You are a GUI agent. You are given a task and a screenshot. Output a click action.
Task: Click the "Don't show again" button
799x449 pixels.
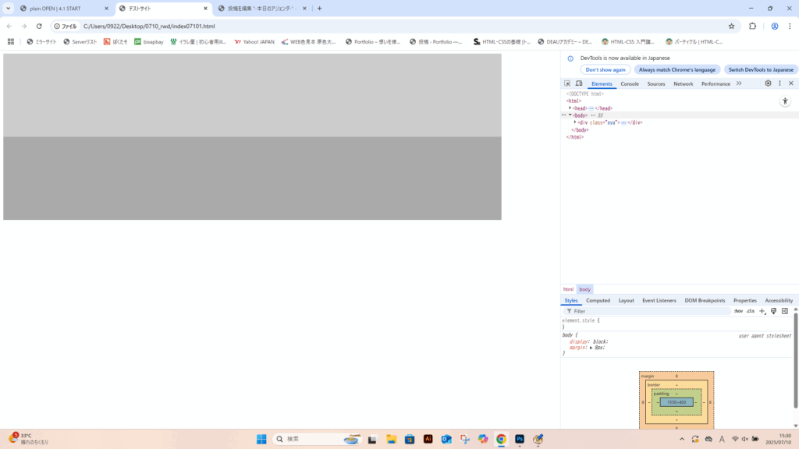click(x=605, y=69)
